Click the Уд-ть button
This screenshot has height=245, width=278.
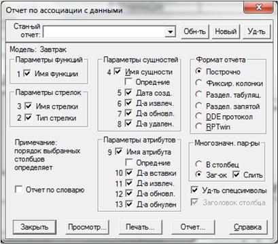coord(257,31)
